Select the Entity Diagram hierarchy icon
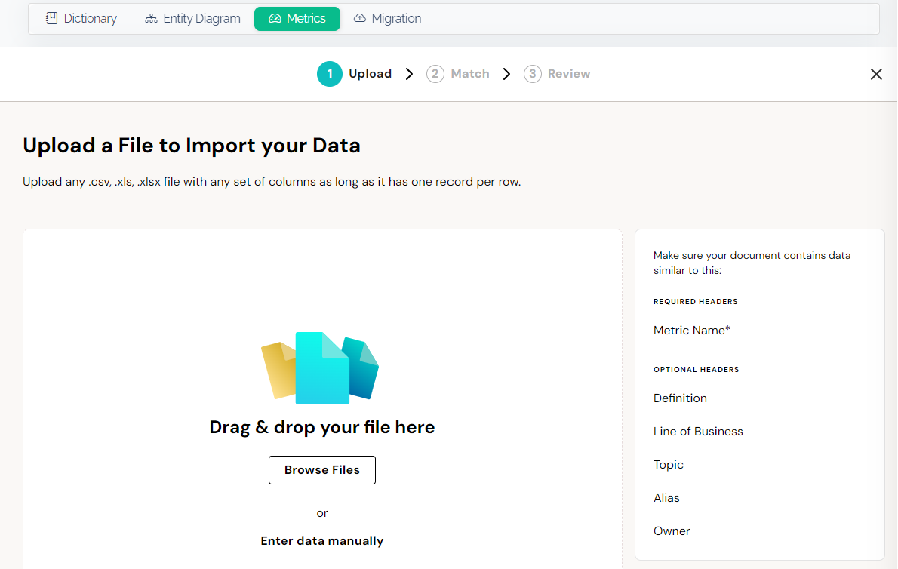This screenshot has width=898, height=569. click(152, 17)
